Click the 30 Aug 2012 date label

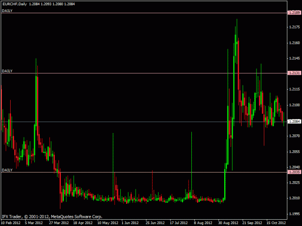click(x=228, y=223)
